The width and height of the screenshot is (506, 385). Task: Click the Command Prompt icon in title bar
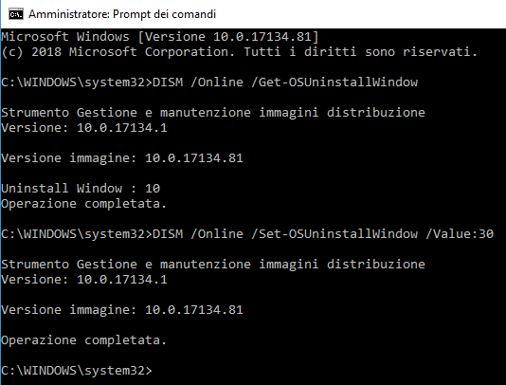click(16, 14)
